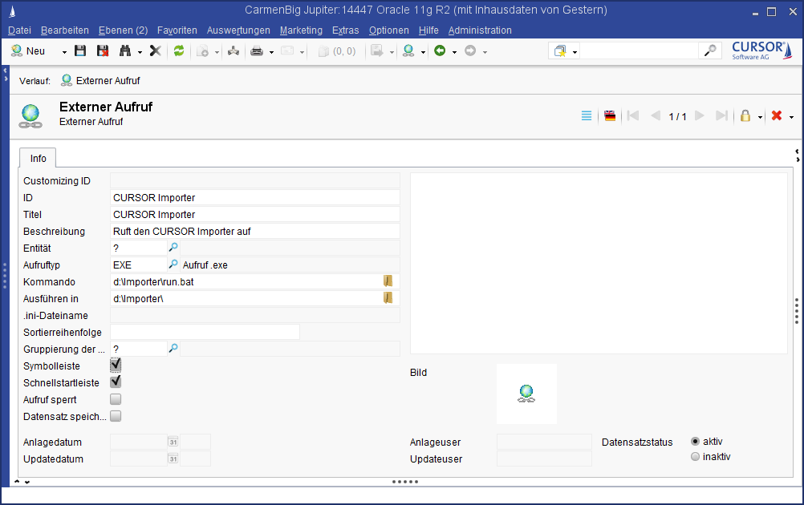Click the padlock lock icon
Viewport: 804px width, 505px height.
tap(745, 116)
